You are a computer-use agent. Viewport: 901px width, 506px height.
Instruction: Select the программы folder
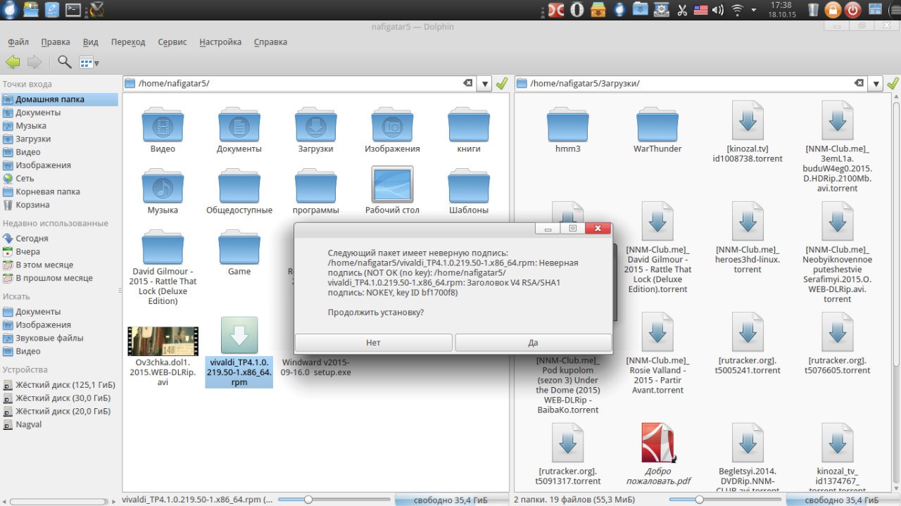pyautogui.click(x=315, y=186)
